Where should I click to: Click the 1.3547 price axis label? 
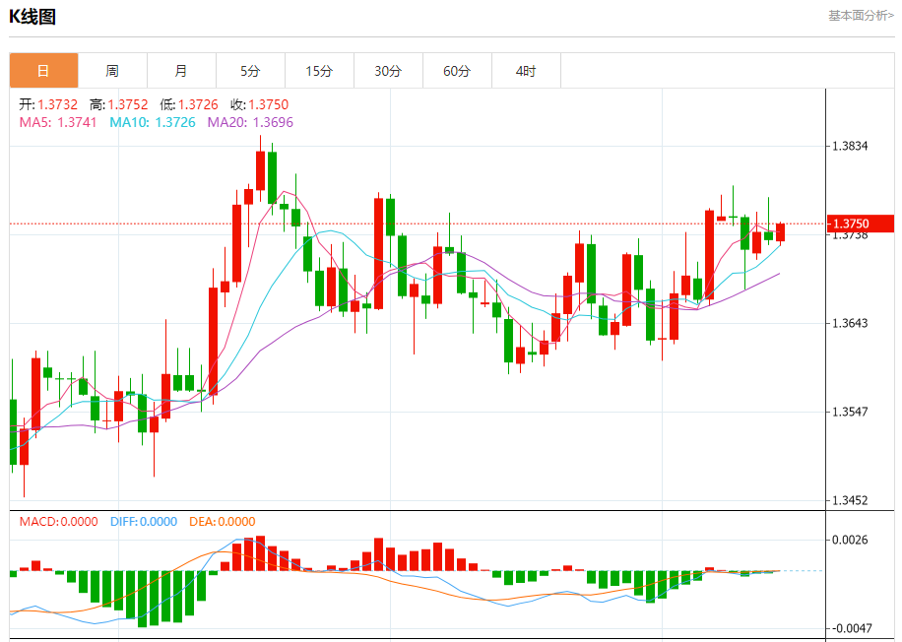click(x=850, y=412)
